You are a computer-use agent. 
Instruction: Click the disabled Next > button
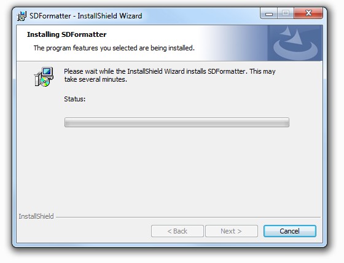(231, 231)
